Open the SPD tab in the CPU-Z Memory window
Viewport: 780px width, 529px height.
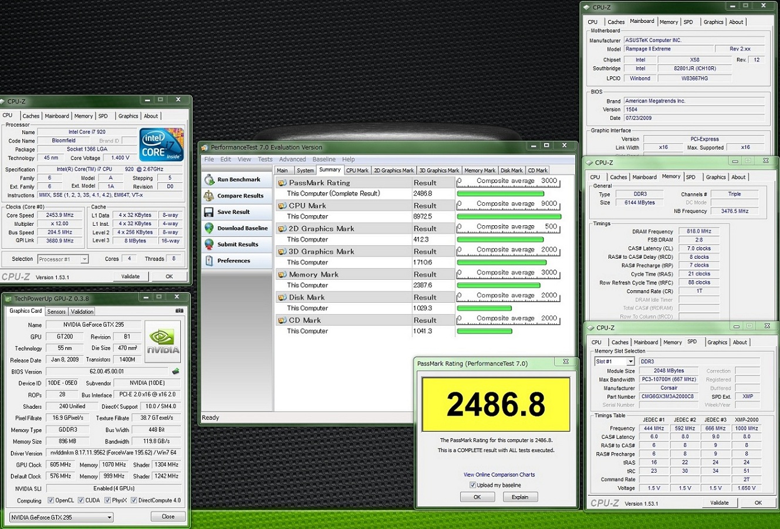[x=691, y=177]
